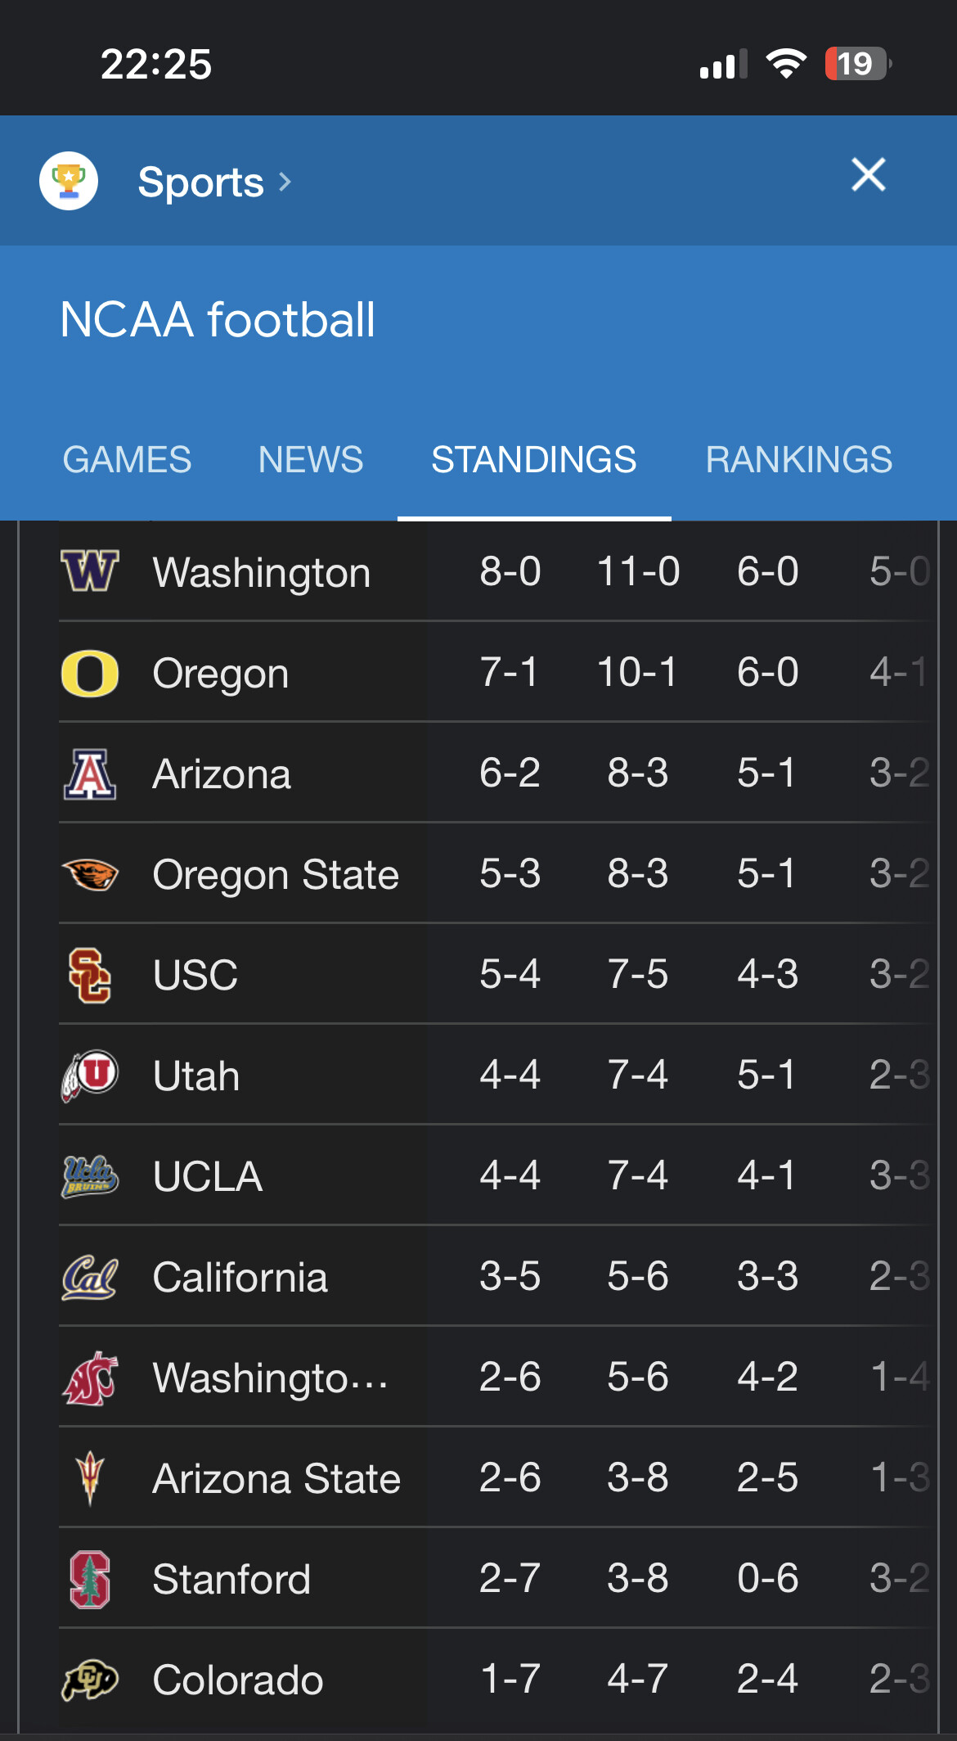
Task: Tap the Colorado Buffaloes logo
Action: (x=90, y=1680)
